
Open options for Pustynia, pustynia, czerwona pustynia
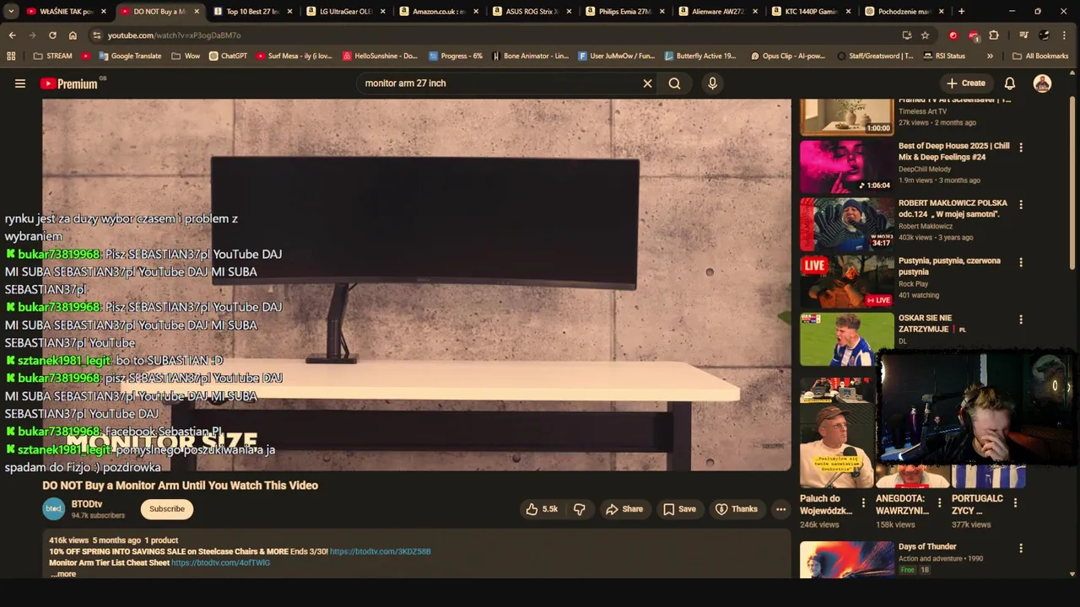[1021, 262]
